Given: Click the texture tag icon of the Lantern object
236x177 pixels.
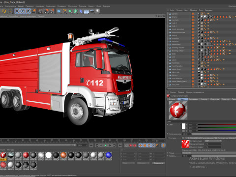Looking at the screenshot, I should 199,14.
